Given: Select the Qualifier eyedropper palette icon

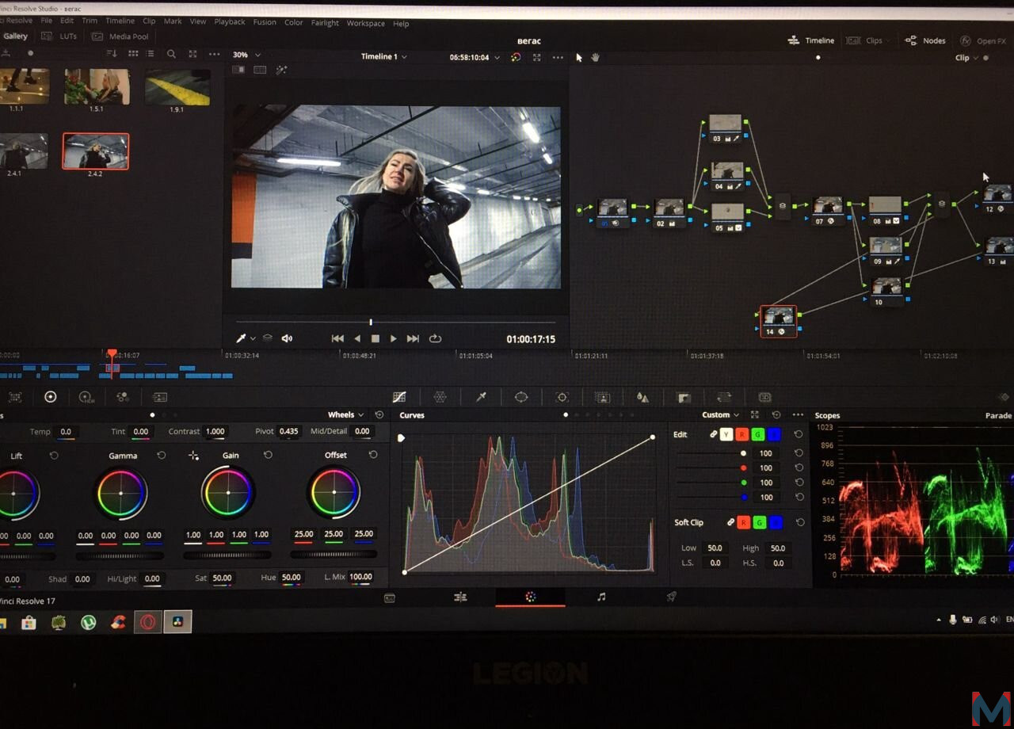Looking at the screenshot, I should 481,397.
